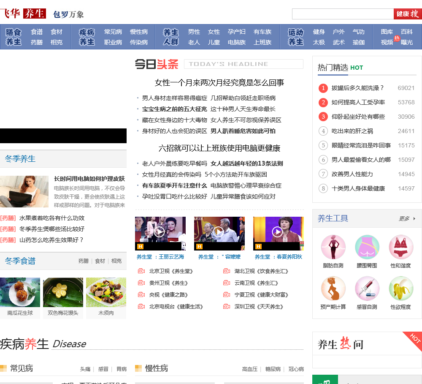Open article 宝宝生病之前的五大征兆
The image size is (422, 384).
pyautogui.click(x=174, y=109)
